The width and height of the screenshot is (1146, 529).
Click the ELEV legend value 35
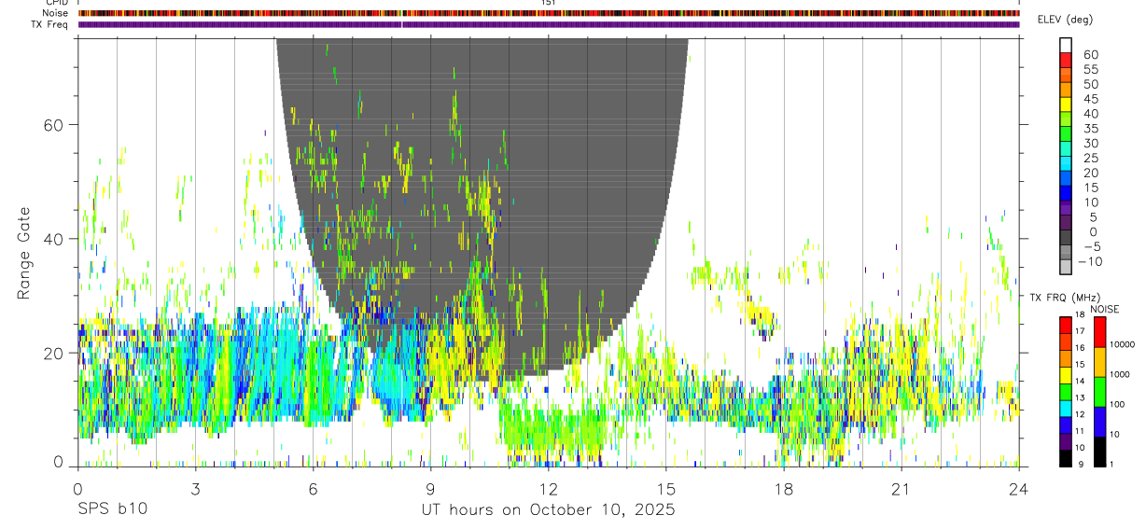pyautogui.click(x=1090, y=129)
